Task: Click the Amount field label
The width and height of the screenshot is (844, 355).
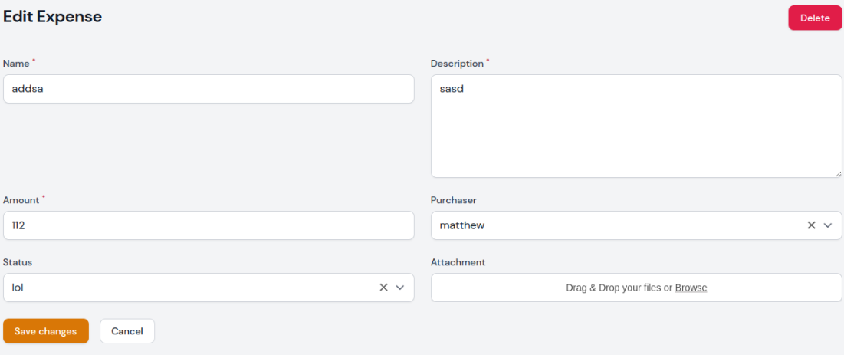Action: (21, 200)
